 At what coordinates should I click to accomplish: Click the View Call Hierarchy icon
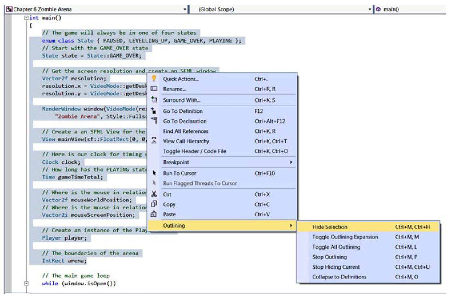[154, 141]
